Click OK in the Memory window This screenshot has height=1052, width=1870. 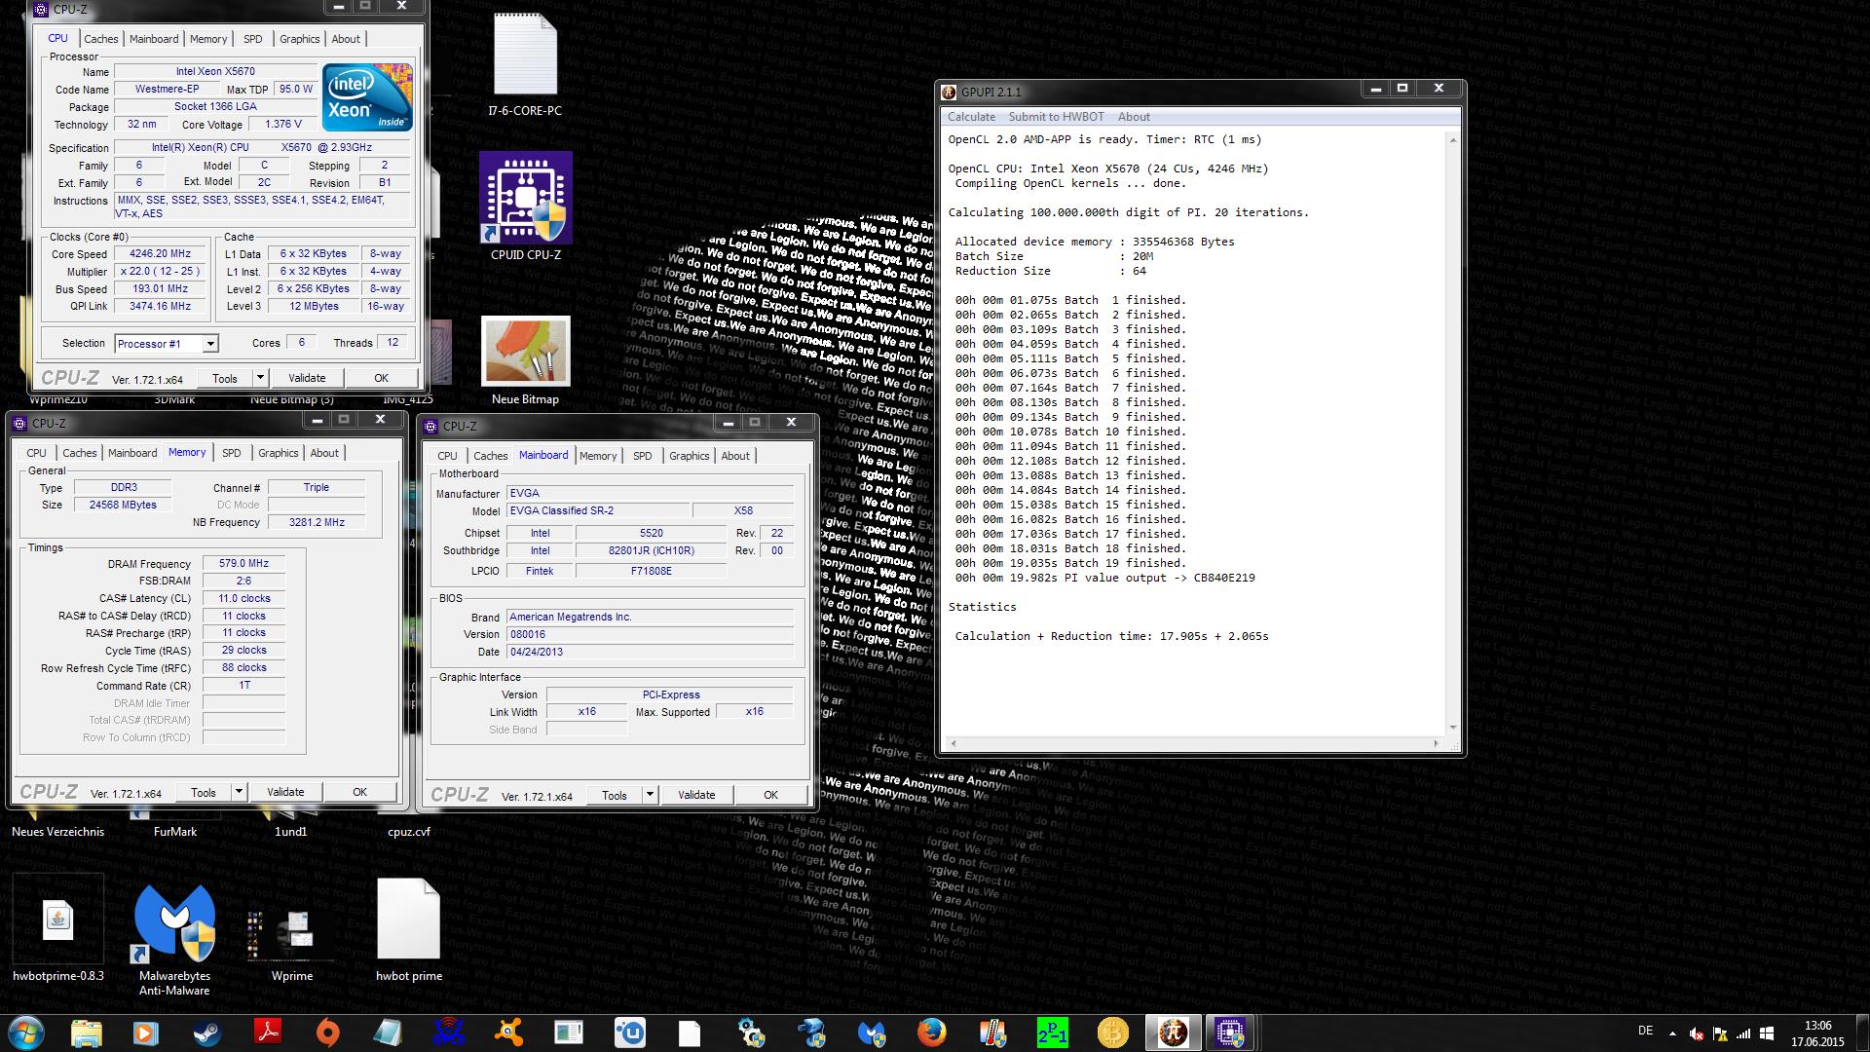pyautogui.click(x=359, y=792)
